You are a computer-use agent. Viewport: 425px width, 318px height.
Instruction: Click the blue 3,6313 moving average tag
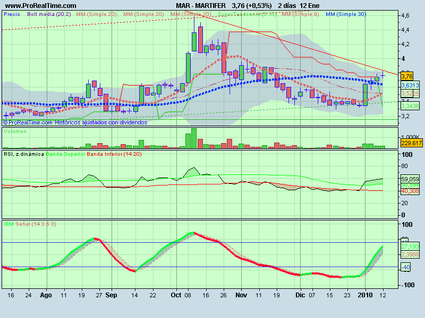(x=409, y=85)
